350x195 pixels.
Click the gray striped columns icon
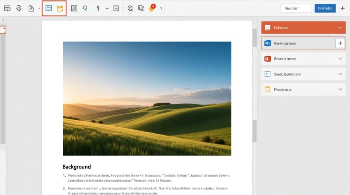74,8
